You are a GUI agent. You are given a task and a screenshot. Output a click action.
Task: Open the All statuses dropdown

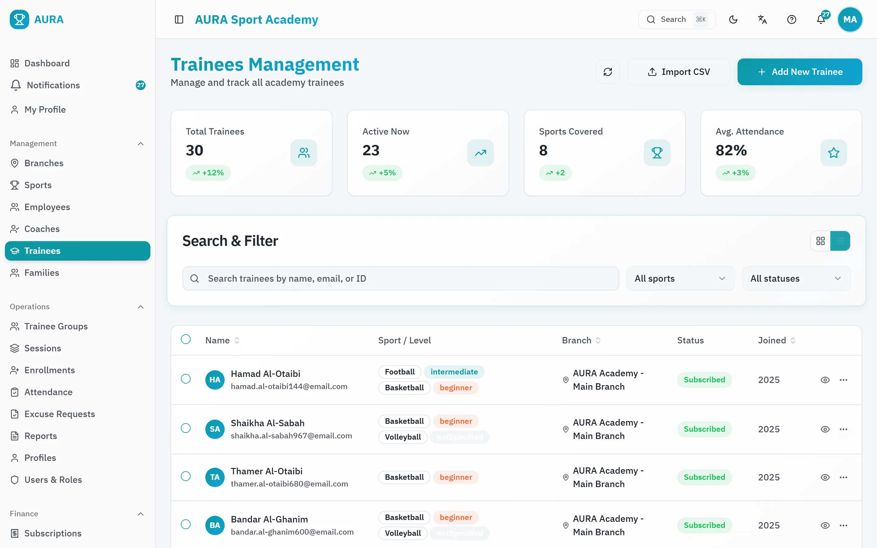[796, 278]
